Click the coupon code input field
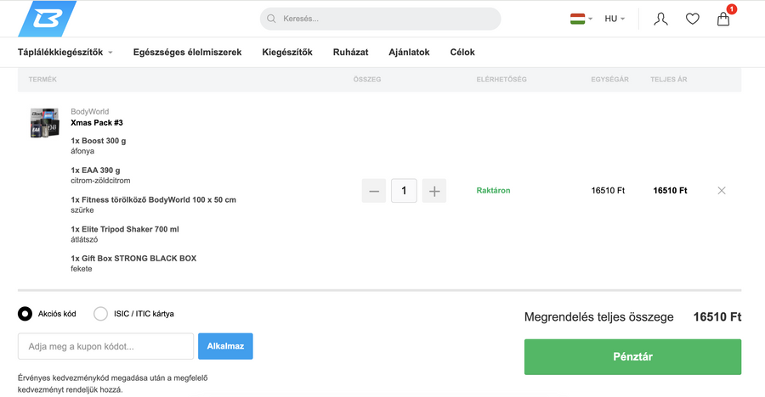 [105, 346]
